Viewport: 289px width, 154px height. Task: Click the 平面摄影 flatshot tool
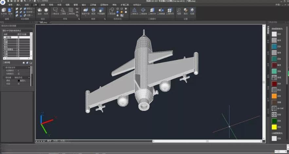(101, 11)
